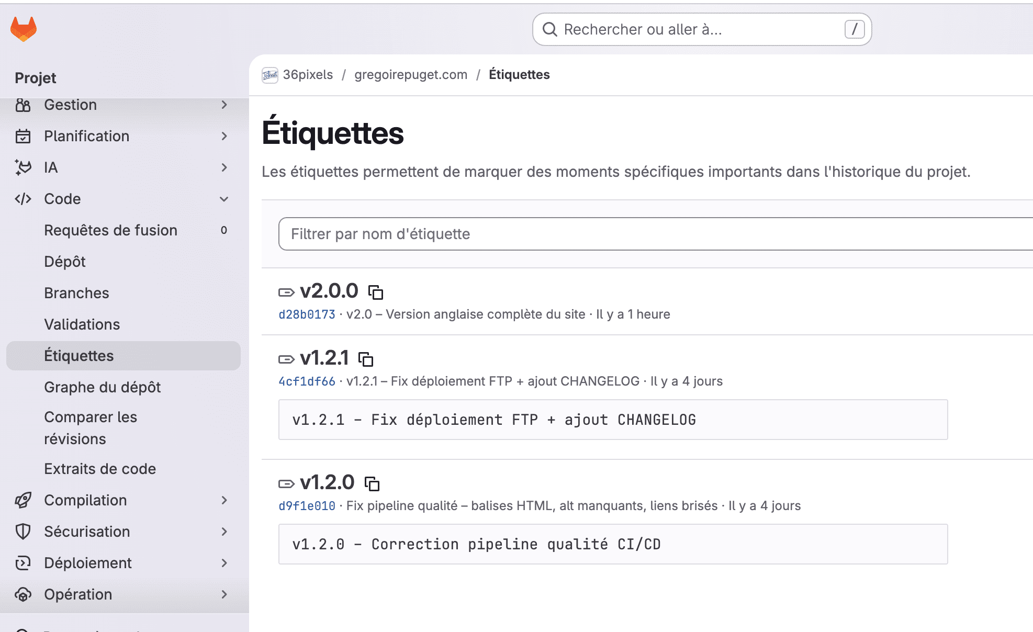Expand the Compilation section chevron
This screenshot has height=632, width=1033.
pyautogui.click(x=224, y=500)
